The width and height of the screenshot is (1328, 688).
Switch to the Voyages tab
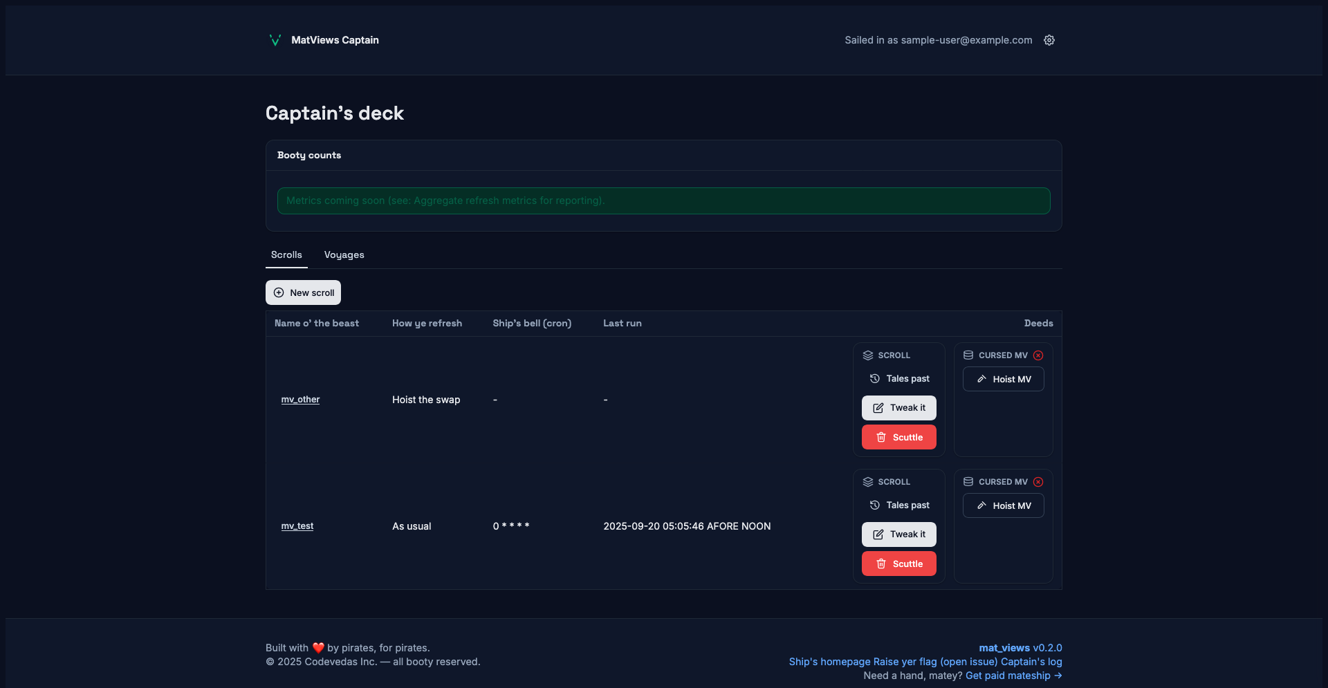(344, 255)
